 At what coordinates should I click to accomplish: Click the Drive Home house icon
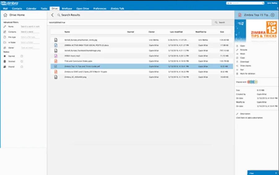pos(5,15)
